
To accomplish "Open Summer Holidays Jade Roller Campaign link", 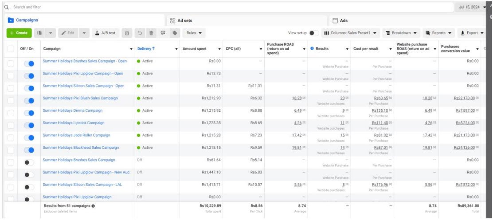I will (x=76, y=135).
